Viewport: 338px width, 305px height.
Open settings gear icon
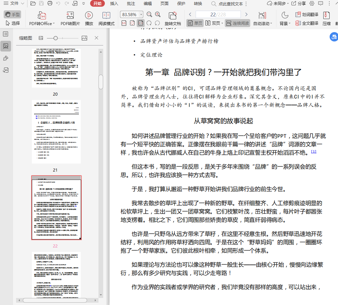pyautogui.click(x=312, y=3)
